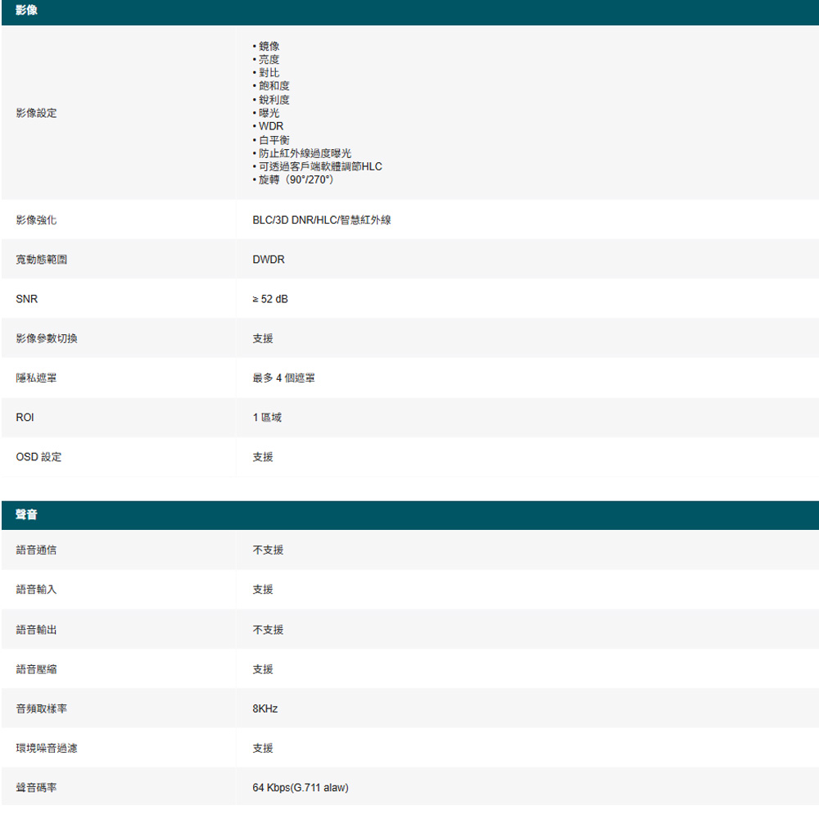Screen dimensions: 819x819
Task: Click the 鏡像 bullet item
Action: click(x=269, y=46)
